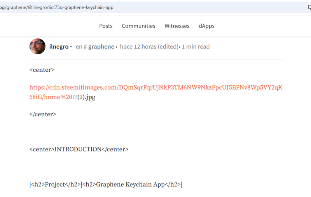This screenshot has height=197, width=311.
Task: Click the 'Project' h2 text
Action: [55, 185]
